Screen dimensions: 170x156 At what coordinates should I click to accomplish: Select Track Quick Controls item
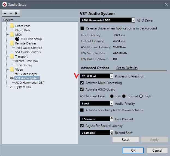click(29, 48)
